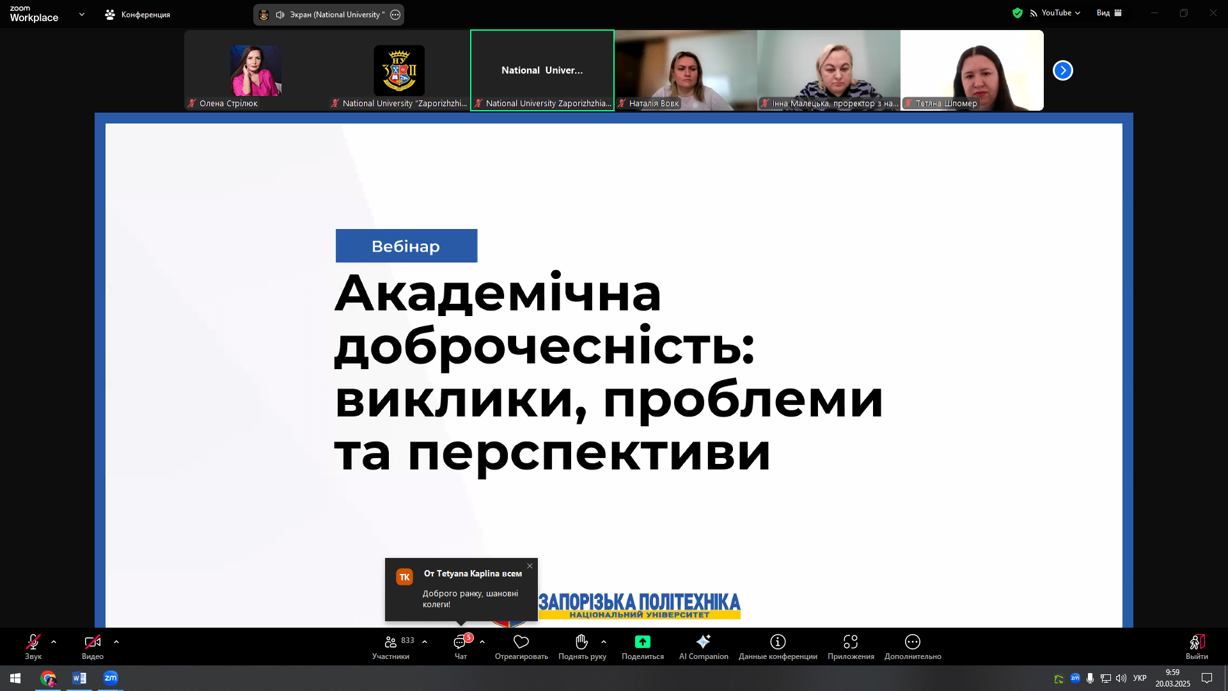The image size is (1228, 691).
Task: Dismiss the Tetyana Kaplina chat popup
Action: pos(530,566)
